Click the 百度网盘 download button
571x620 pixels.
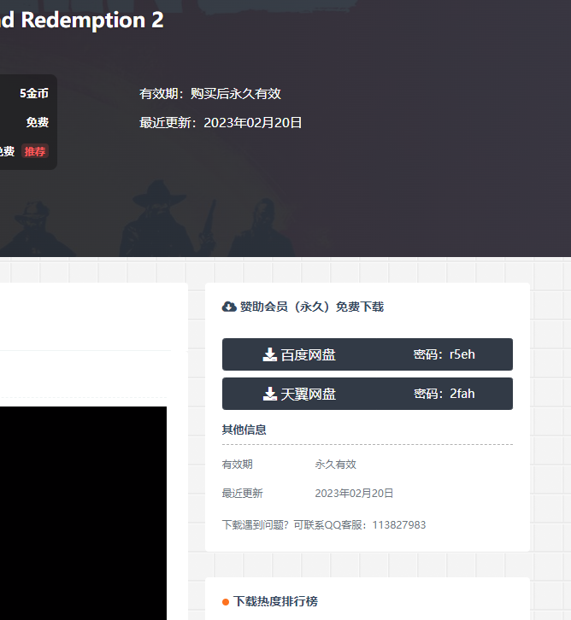[368, 354]
